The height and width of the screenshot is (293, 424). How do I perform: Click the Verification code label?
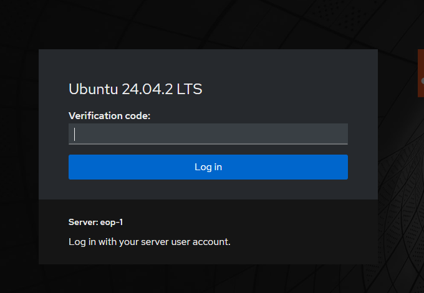click(x=109, y=116)
